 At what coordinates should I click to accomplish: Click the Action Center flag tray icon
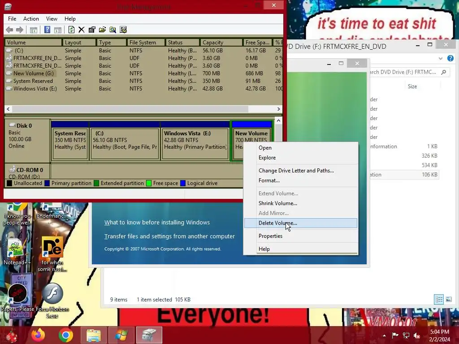pyautogui.click(x=395, y=335)
